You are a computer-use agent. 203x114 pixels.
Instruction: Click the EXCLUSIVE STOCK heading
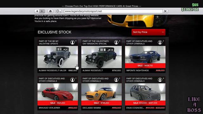pyautogui.click(x=54, y=32)
